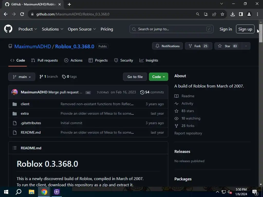View the 0 tags link

(69, 77)
